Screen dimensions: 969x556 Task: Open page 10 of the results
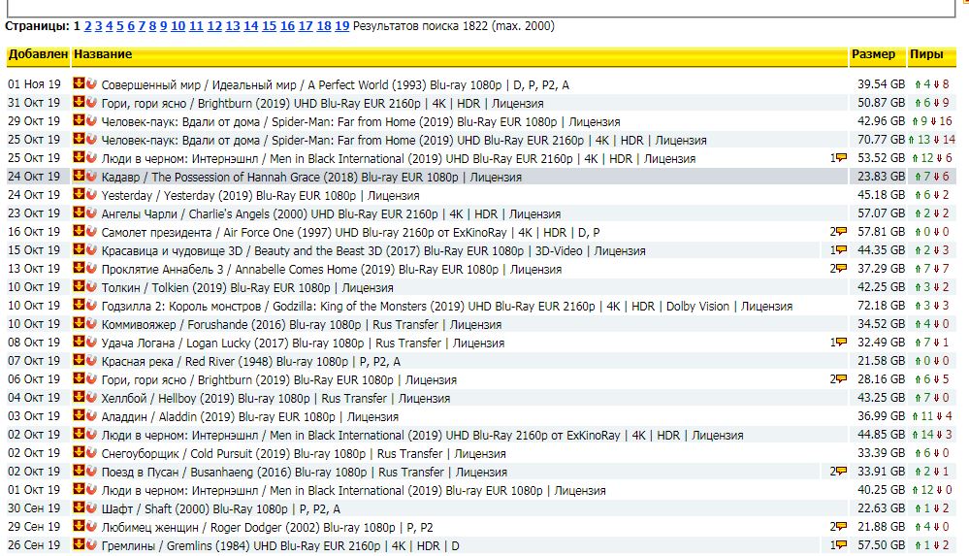tap(178, 26)
